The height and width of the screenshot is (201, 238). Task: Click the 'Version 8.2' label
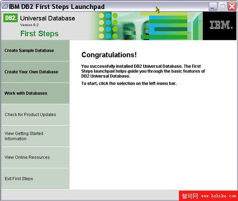pos(29,25)
